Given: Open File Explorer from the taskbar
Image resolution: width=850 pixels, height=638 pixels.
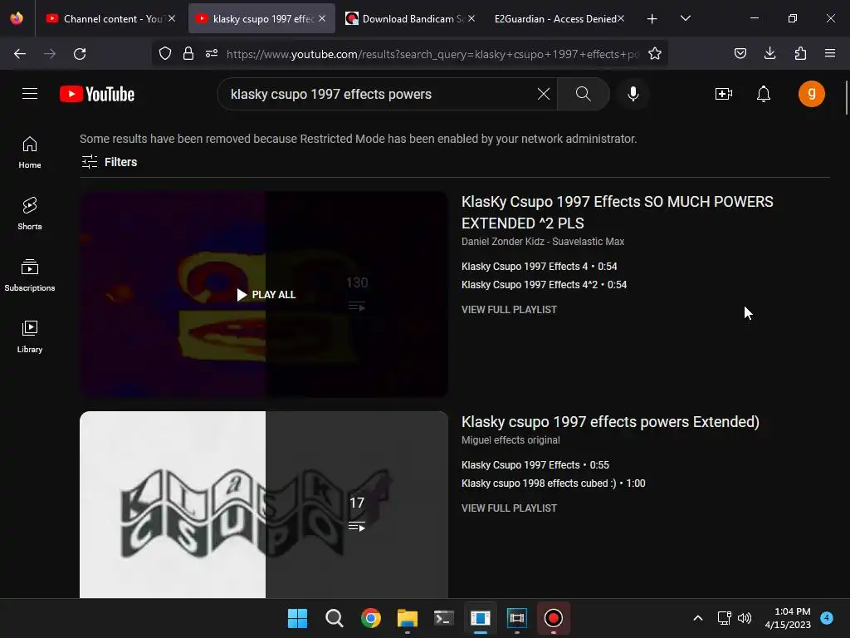Looking at the screenshot, I should (407, 618).
